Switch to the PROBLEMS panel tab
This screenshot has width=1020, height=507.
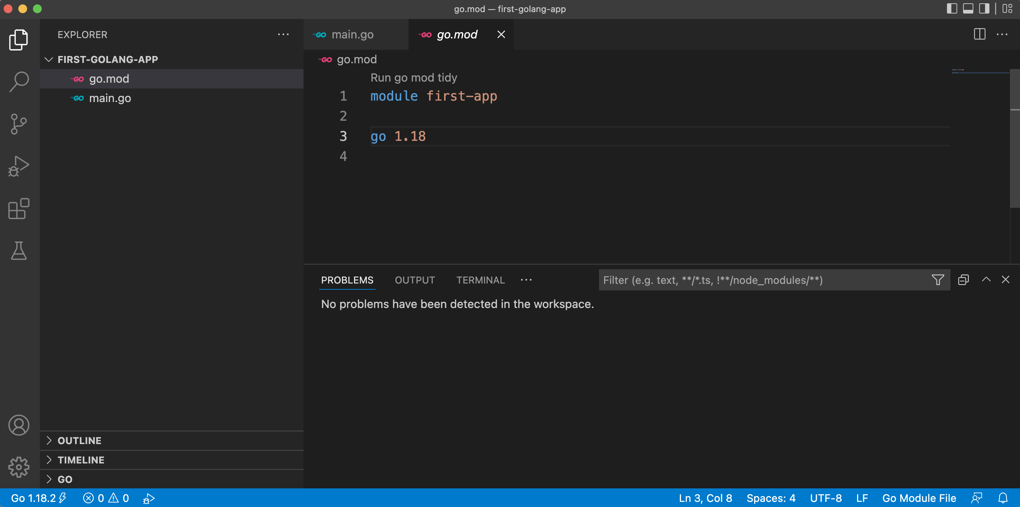pos(347,280)
